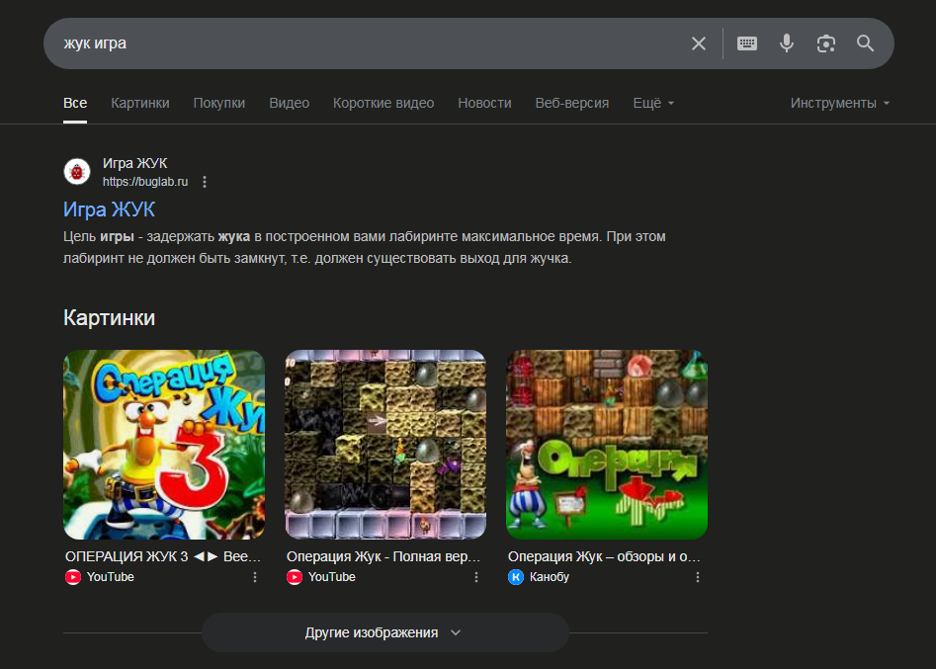The width and height of the screenshot is (936, 669).
Task: Open the 'Игра ЖУК' blue result link
Action: pos(110,209)
